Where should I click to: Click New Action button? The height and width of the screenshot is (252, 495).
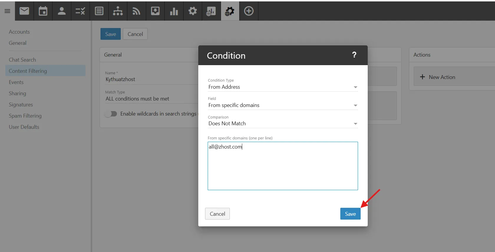coord(438,77)
